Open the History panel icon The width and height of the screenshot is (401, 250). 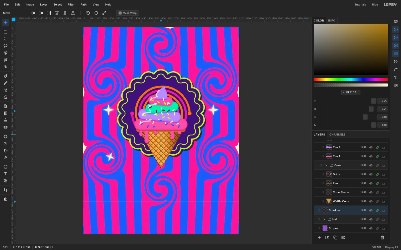[396, 61]
